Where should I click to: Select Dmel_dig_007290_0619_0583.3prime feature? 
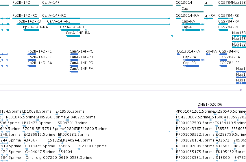(x=27, y=161)
